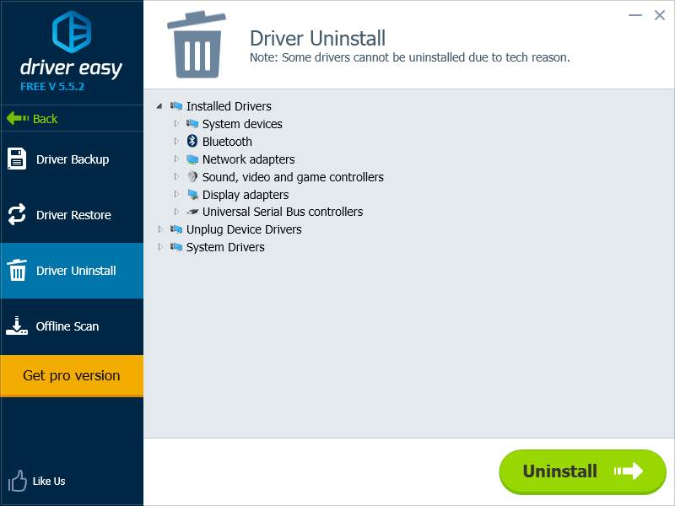Image resolution: width=675 pixels, height=506 pixels.
Task: Click the System devices category icon
Action: (192, 123)
